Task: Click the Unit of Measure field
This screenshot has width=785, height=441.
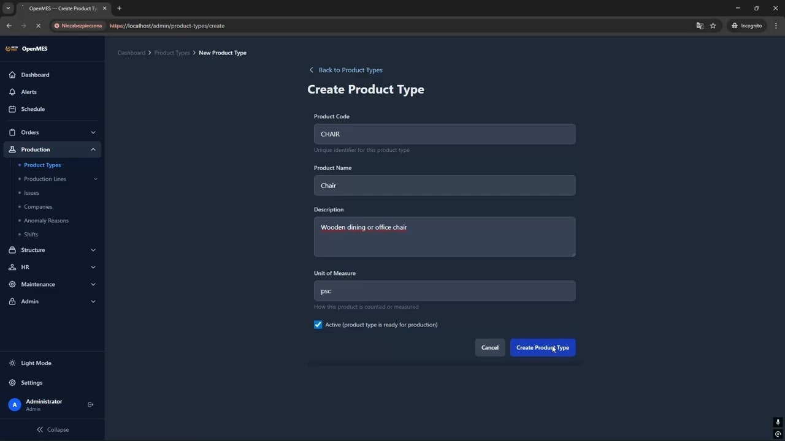Action: (445, 291)
